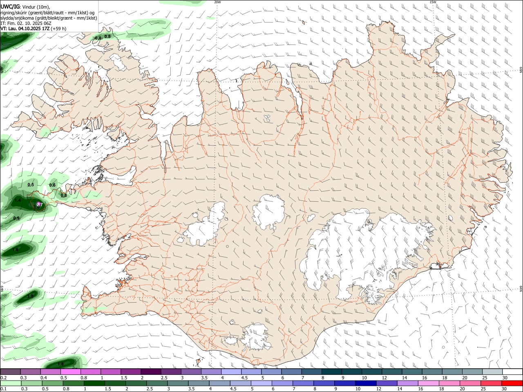The image size is (523, 392).
Task: Click the pink snow marker on Snæfellsnes tip
Action: [39, 204]
